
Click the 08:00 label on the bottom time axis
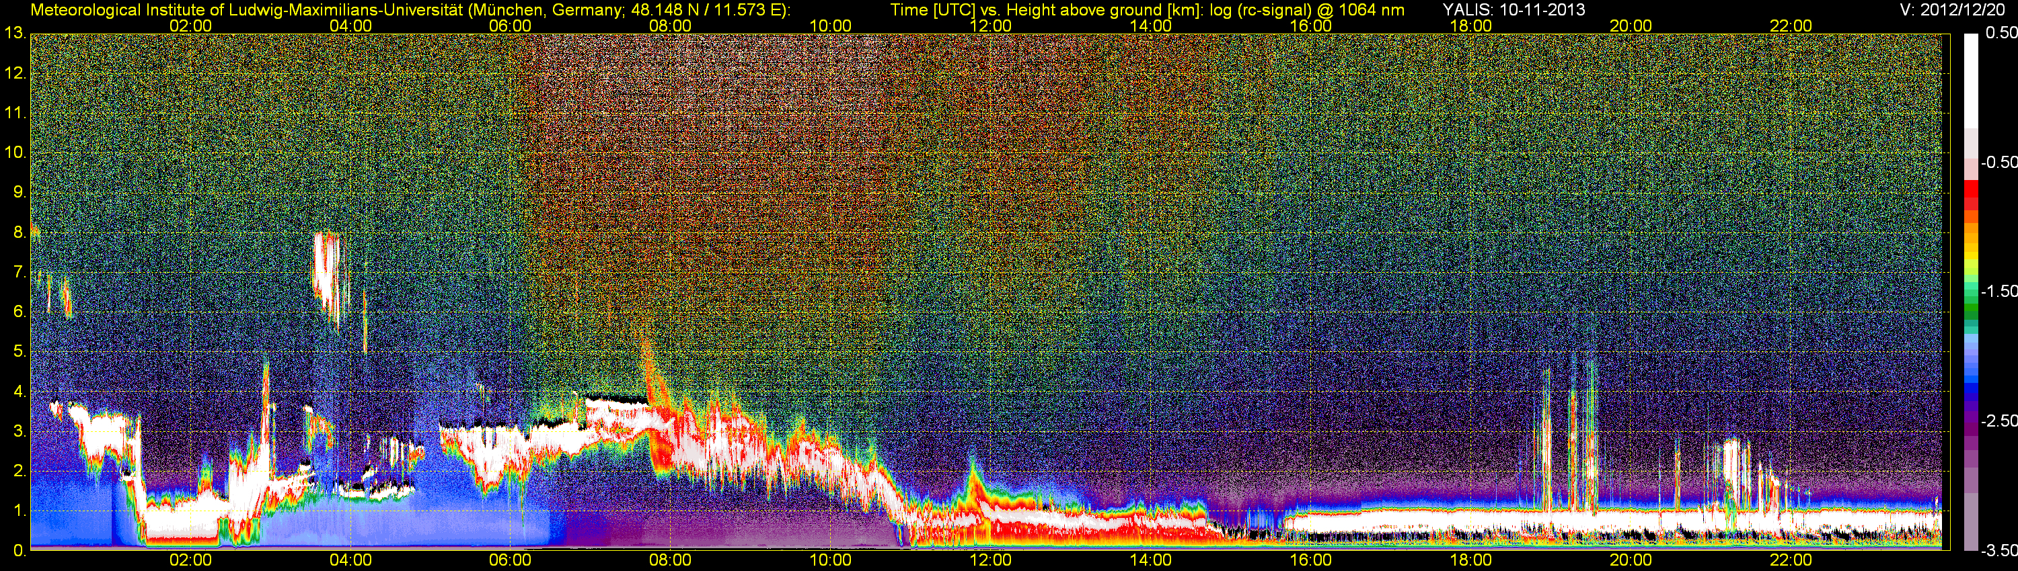click(x=671, y=560)
